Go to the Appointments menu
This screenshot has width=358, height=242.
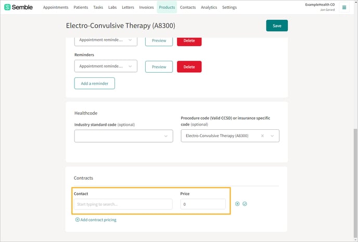click(56, 7)
